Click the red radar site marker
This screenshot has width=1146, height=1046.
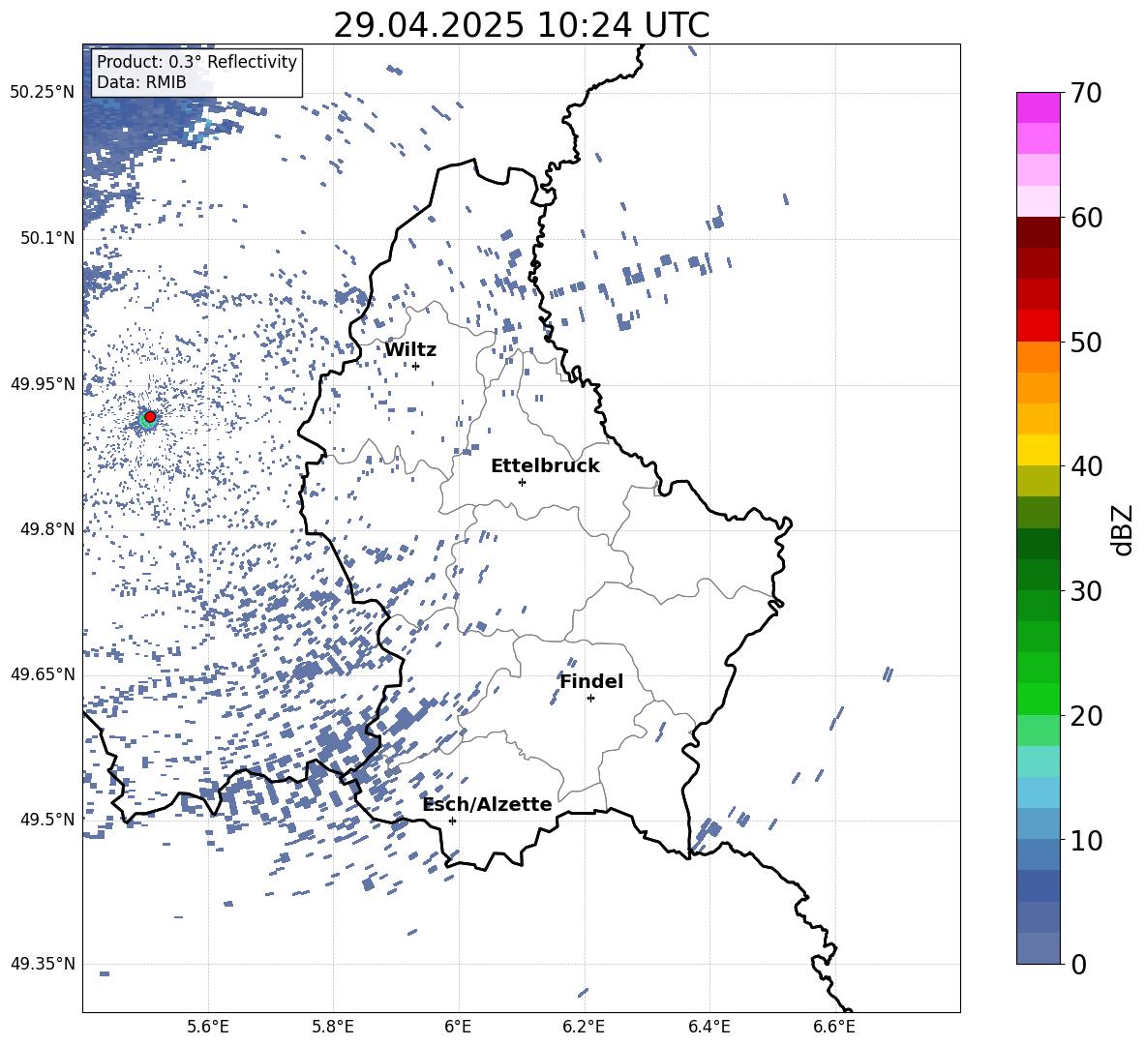coord(150,417)
